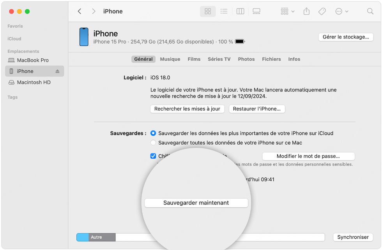Open the group-by options dropdown
The width and height of the screenshot is (382, 250).
click(288, 11)
